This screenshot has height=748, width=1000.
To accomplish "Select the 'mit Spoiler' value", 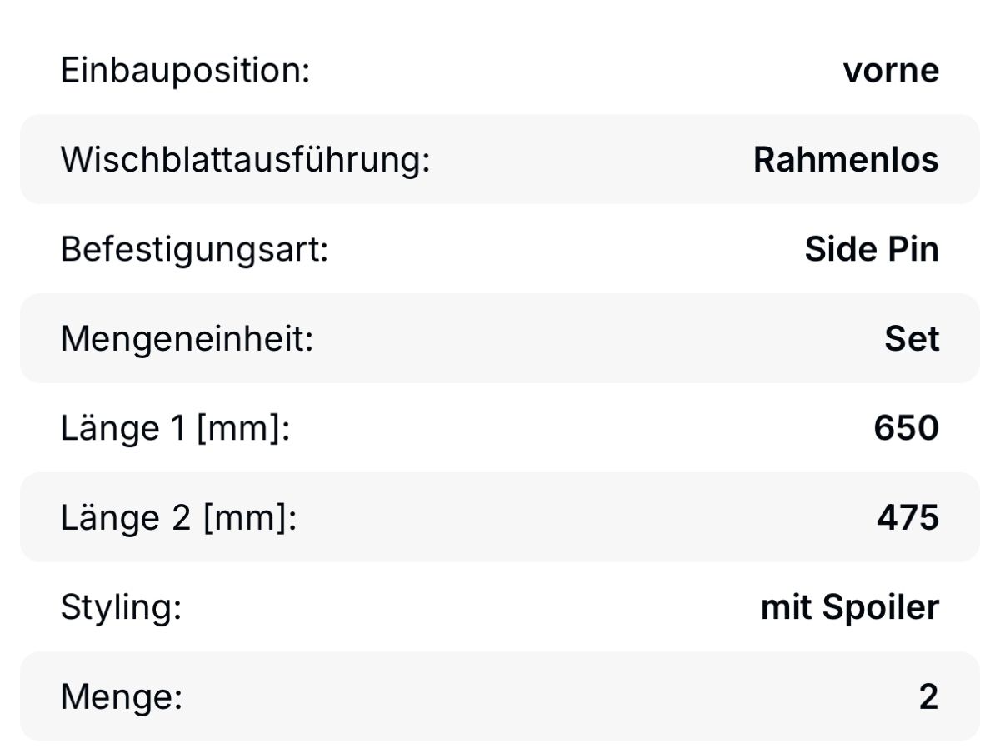I will coord(849,607).
